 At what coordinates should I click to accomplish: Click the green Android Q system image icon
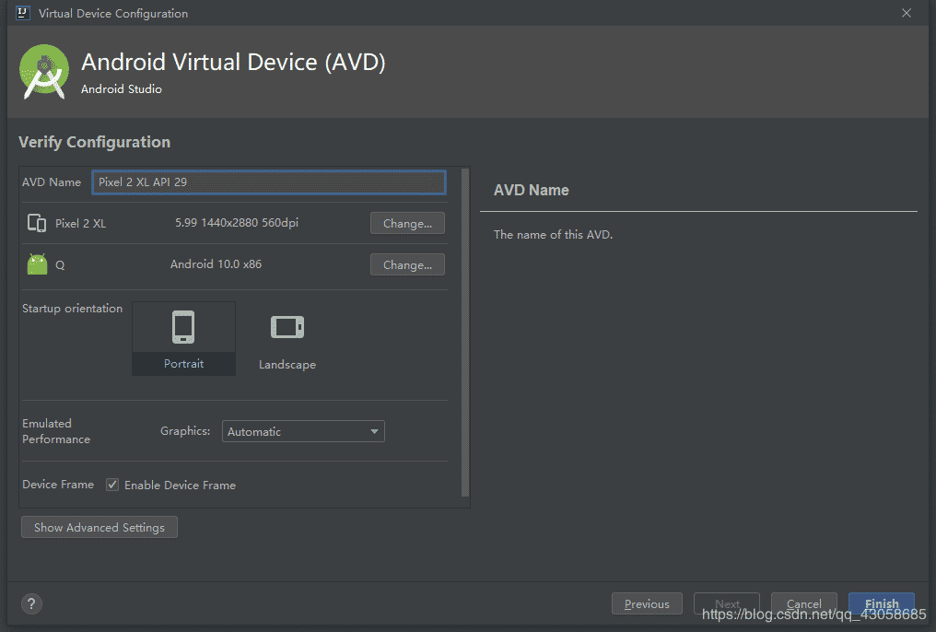37,264
